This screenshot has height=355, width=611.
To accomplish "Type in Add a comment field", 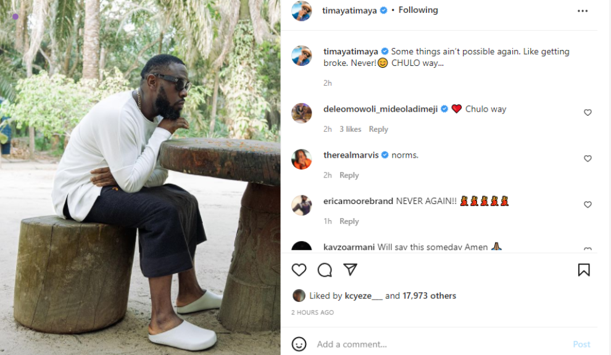I will (432, 344).
